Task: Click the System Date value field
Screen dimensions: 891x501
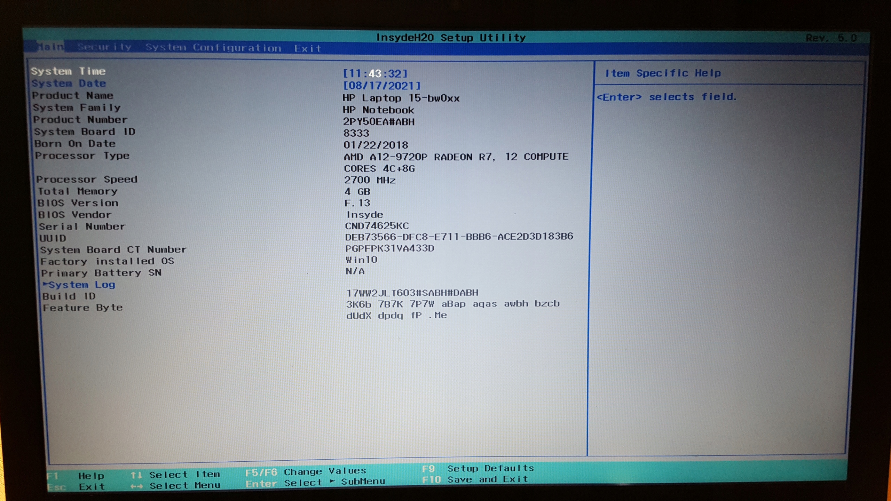Action: pos(381,86)
